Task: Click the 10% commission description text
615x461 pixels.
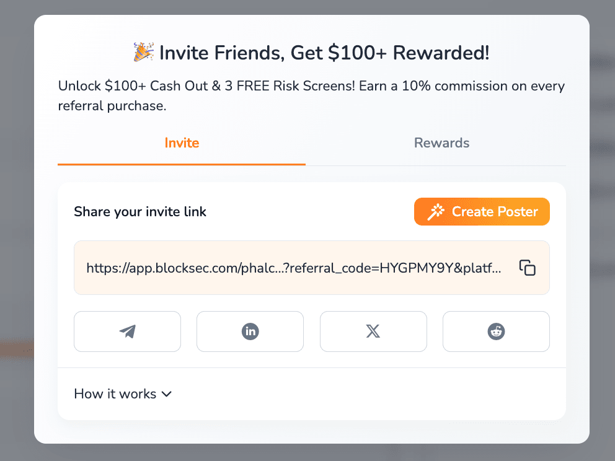Action: point(471,86)
